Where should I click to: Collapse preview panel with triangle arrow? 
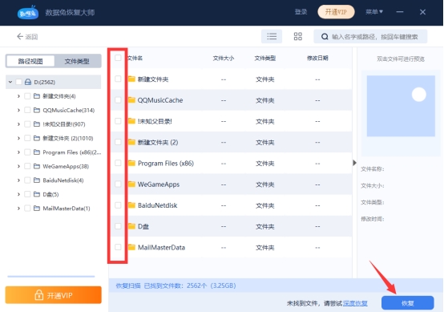pyautogui.click(x=354, y=163)
